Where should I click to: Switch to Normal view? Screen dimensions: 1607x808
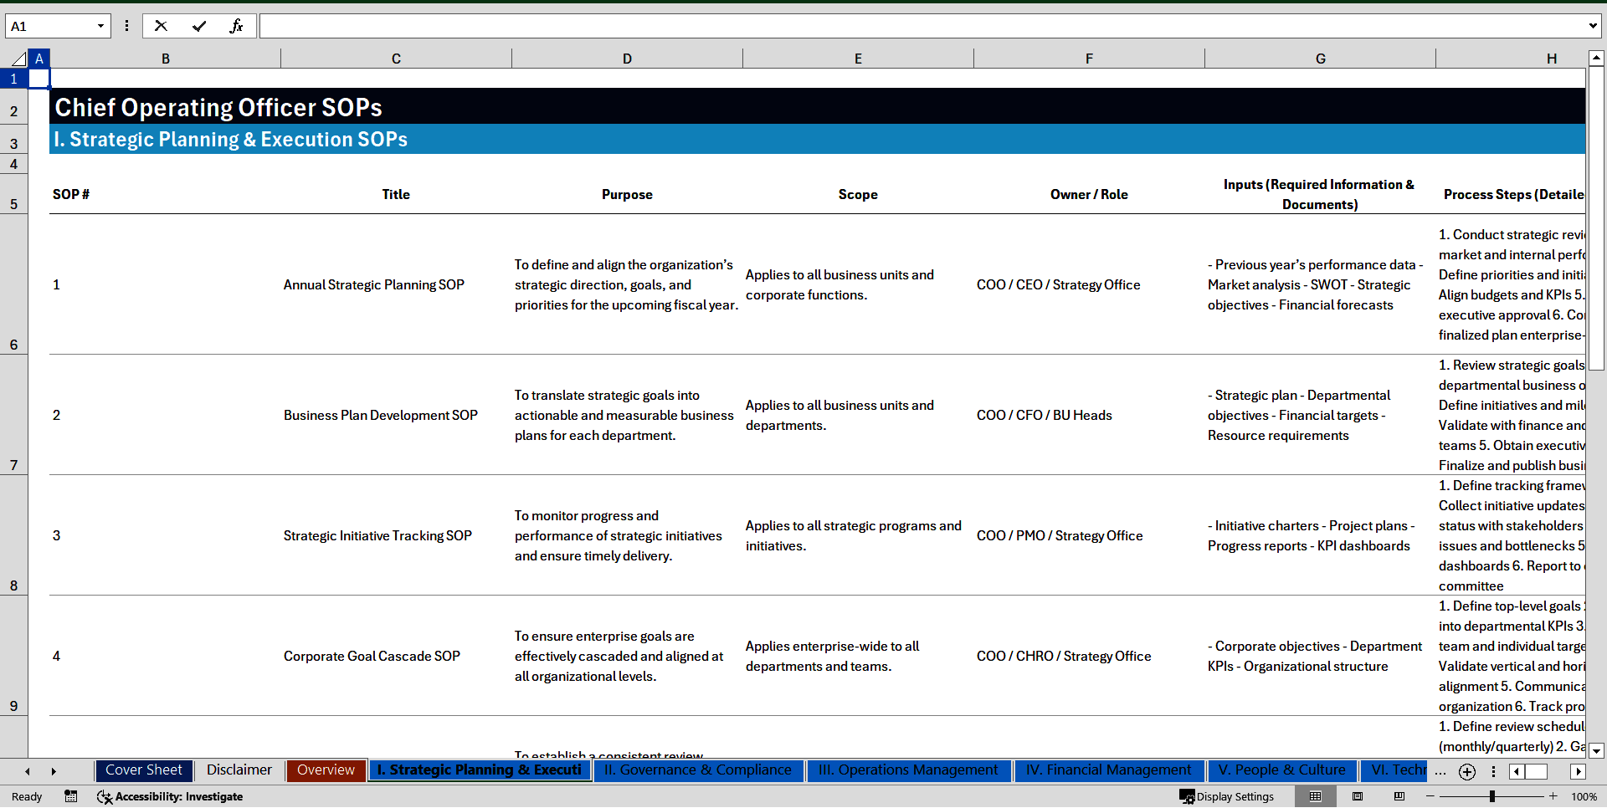1315,796
